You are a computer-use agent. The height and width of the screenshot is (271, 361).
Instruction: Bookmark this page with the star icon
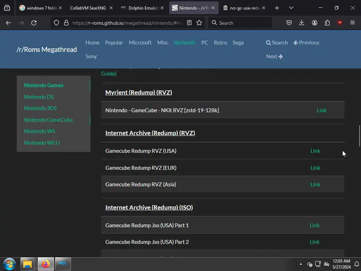[x=200, y=23]
